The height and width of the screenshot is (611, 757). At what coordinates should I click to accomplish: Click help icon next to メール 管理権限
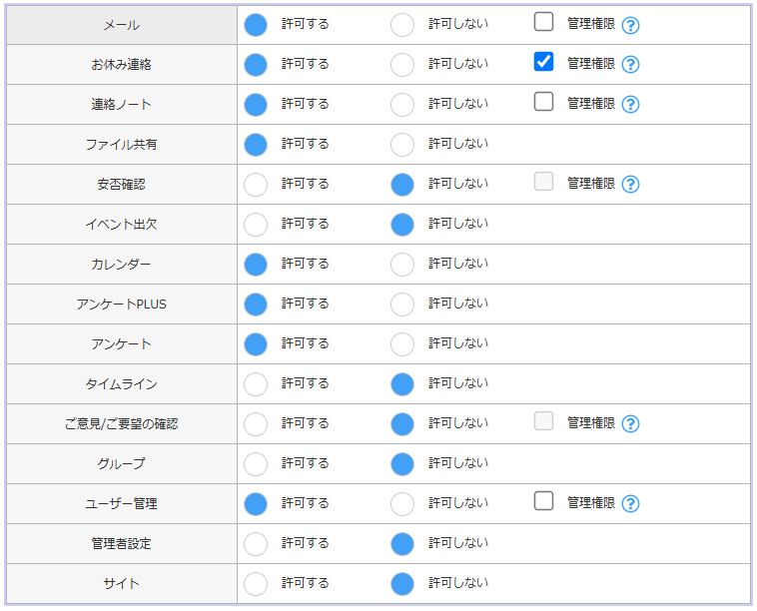(x=630, y=25)
